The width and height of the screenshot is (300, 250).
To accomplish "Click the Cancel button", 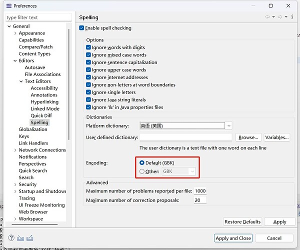I will pyautogui.click(x=274, y=238).
